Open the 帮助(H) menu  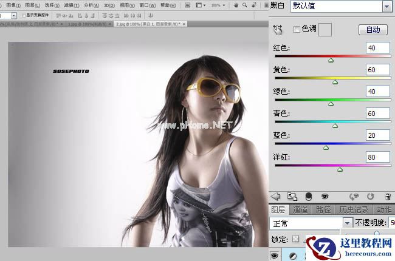[168, 5]
